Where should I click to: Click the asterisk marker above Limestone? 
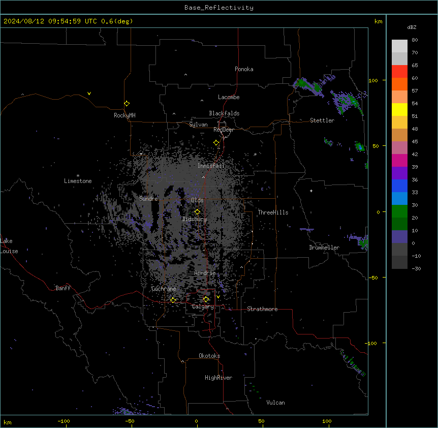pos(78,175)
